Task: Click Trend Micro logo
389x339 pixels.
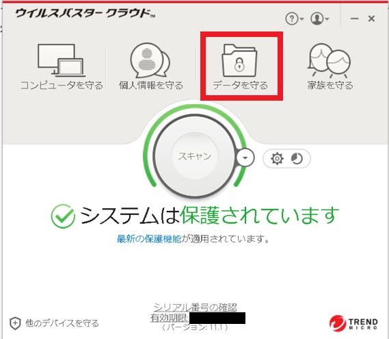Action: tap(353, 323)
